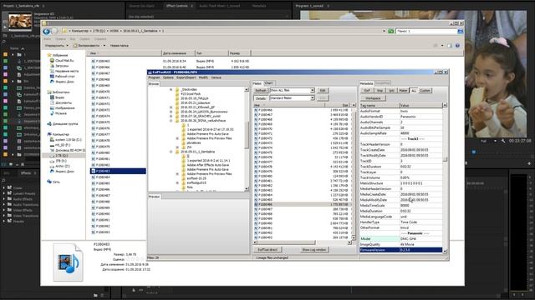Open the Adobe After Effects Auto-Save folder
535x300 pixels.
click(208, 165)
